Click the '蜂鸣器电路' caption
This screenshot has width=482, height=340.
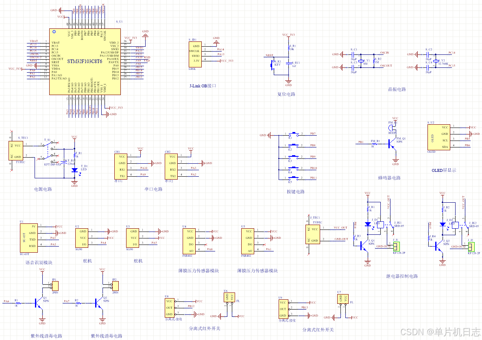(389, 178)
